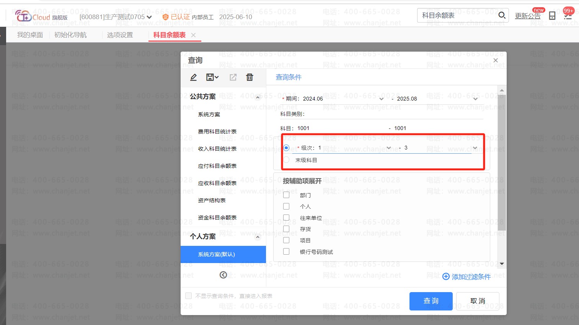Collapse the 公共方案 section
This screenshot has width=579, height=325.
258,97
